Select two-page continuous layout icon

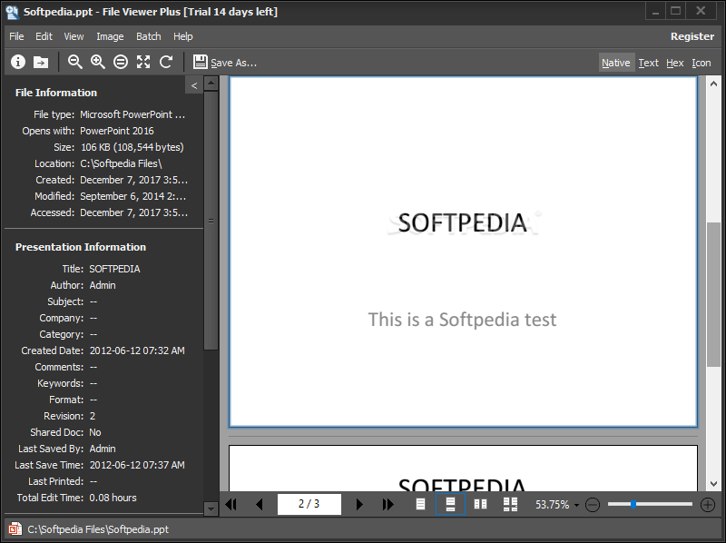(x=510, y=504)
